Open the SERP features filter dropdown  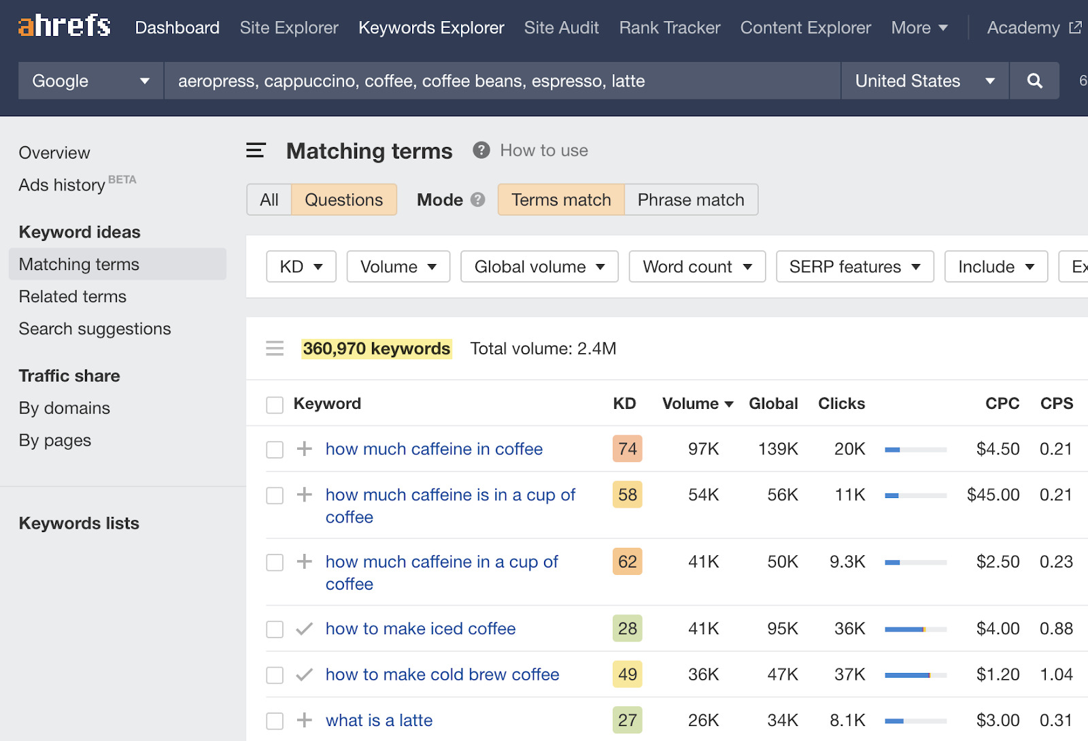click(855, 267)
